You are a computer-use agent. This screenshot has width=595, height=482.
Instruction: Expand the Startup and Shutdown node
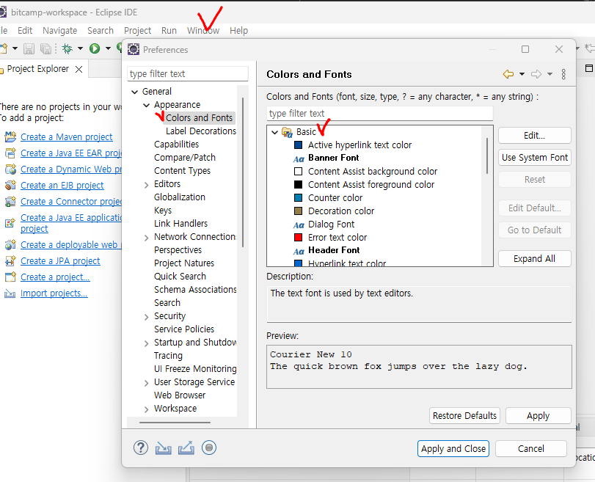click(x=147, y=343)
